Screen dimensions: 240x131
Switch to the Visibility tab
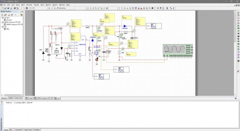(11, 98)
